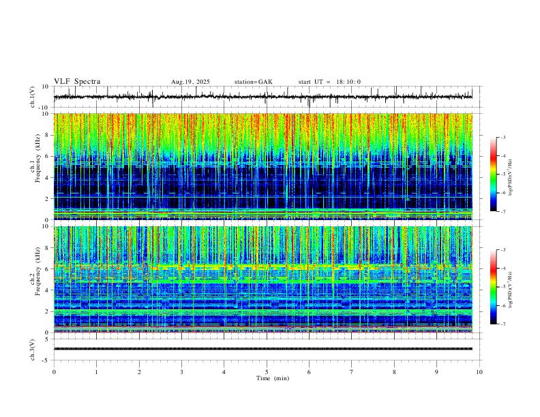Click time axis tick label '6'

click(x=309, y=372)
